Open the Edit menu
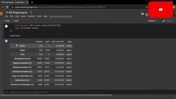Image resolution: width=176 pixels, height=99 pixels. tap(12, 16)
